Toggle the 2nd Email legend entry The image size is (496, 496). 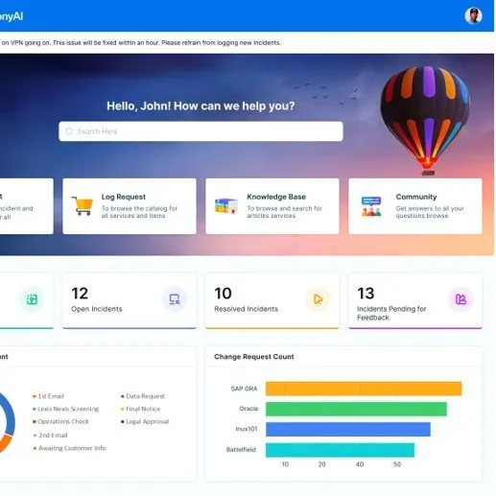point(51,436)
